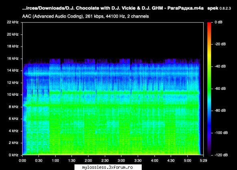Click the 2 kHz axis label
This screenshot has height=170, width=237.
pos(14,143)
